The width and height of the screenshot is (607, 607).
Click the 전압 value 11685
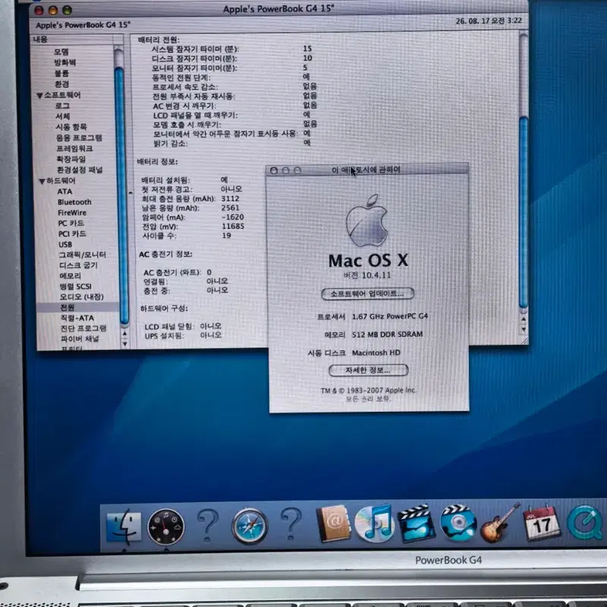coord(233,226)
